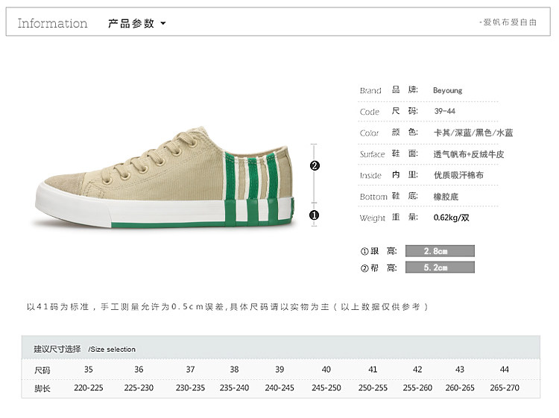Select size 35 in the size table

89,370
